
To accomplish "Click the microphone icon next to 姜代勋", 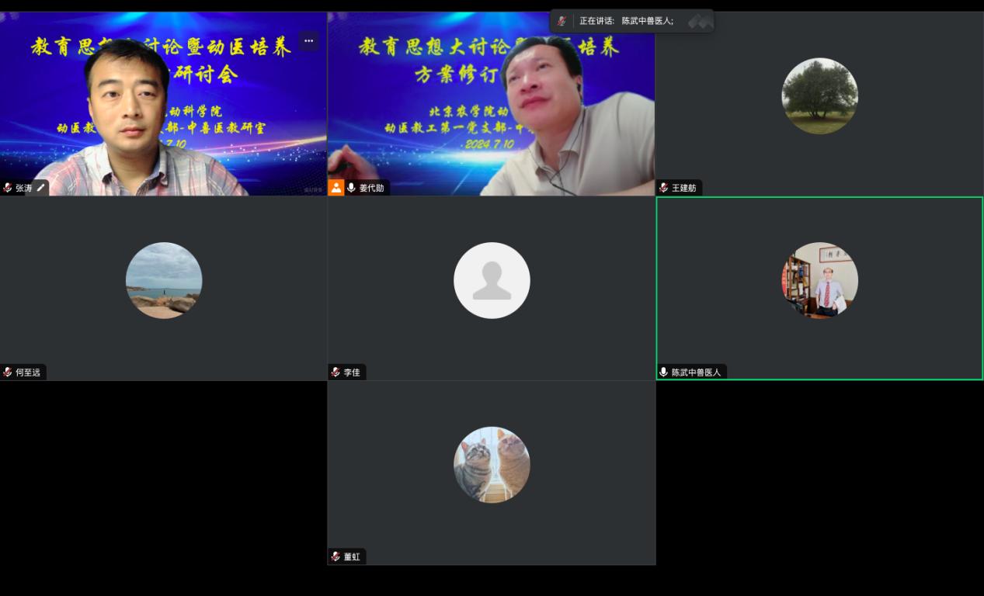I will (x=352, y=188).
